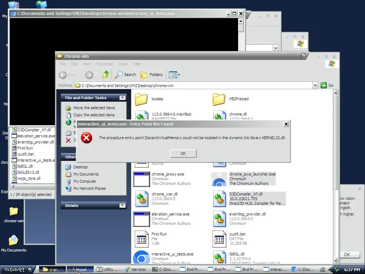Open dropdown in the background window behind console

(276, 48)
